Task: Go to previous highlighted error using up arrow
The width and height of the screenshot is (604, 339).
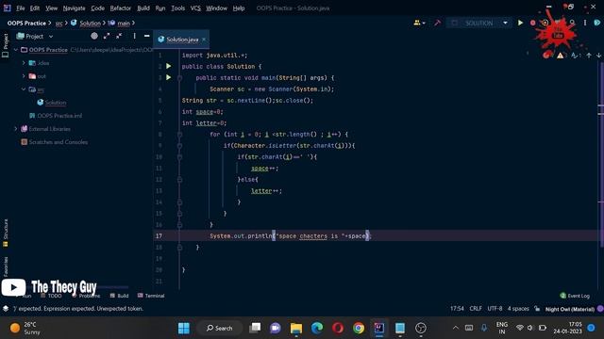Action: click(589, 56)
